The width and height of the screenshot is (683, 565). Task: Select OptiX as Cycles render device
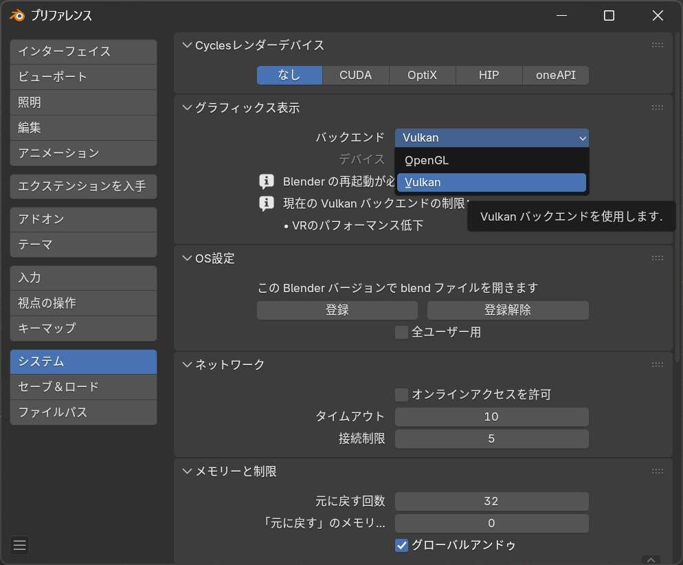(422, 76)
